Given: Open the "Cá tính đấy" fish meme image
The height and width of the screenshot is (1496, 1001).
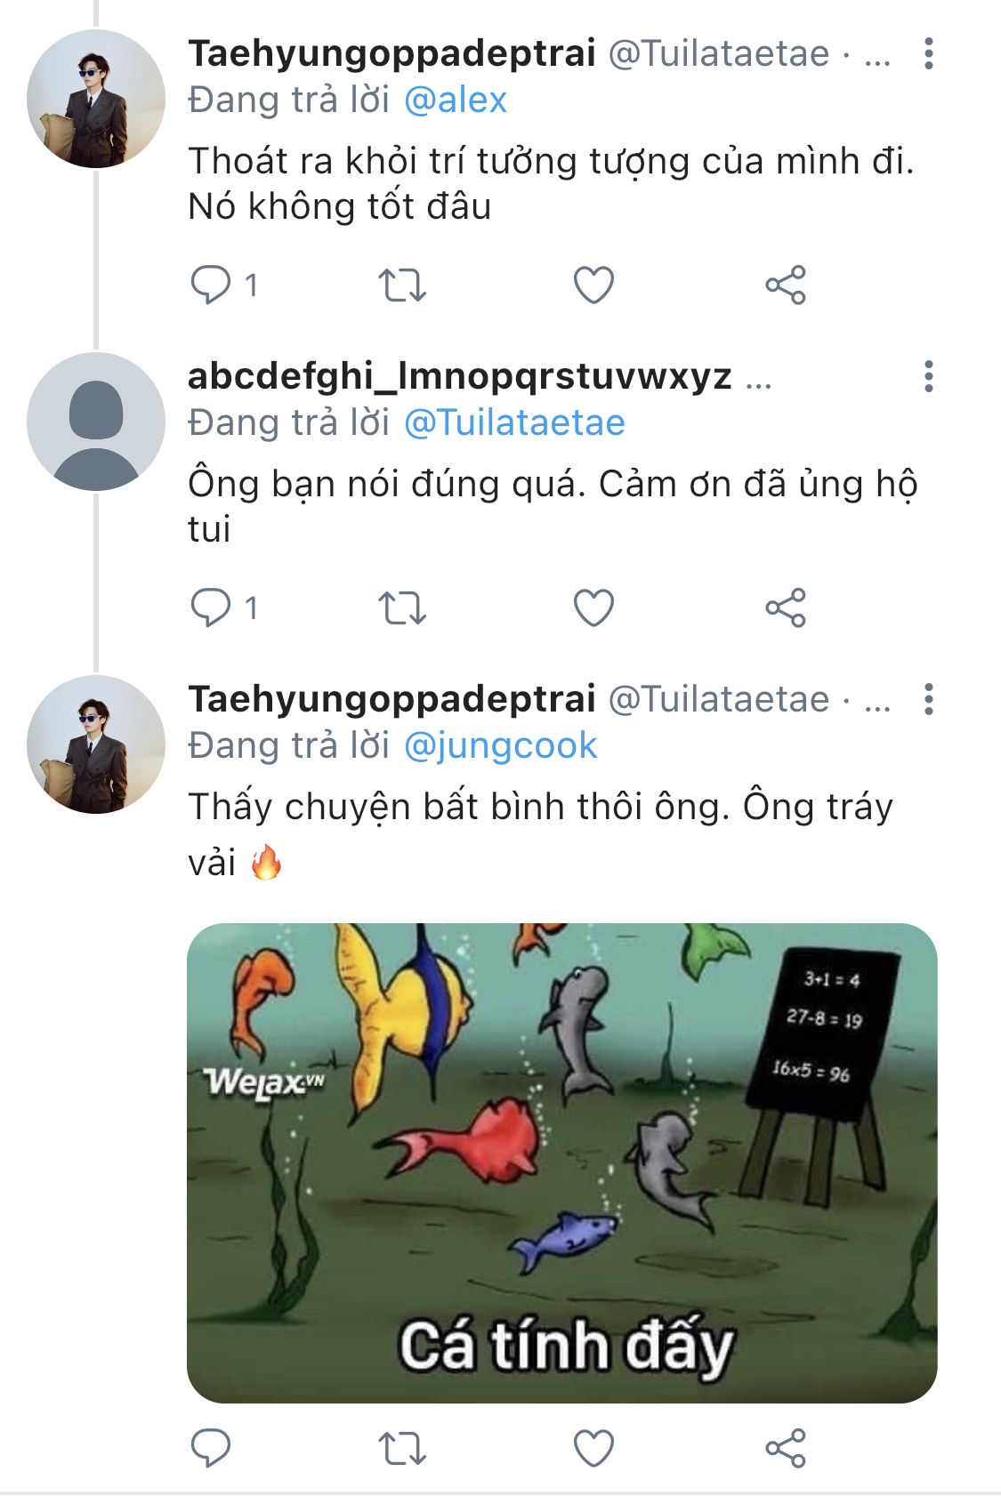Looking at the screenshot, I should coord(561,1162).
